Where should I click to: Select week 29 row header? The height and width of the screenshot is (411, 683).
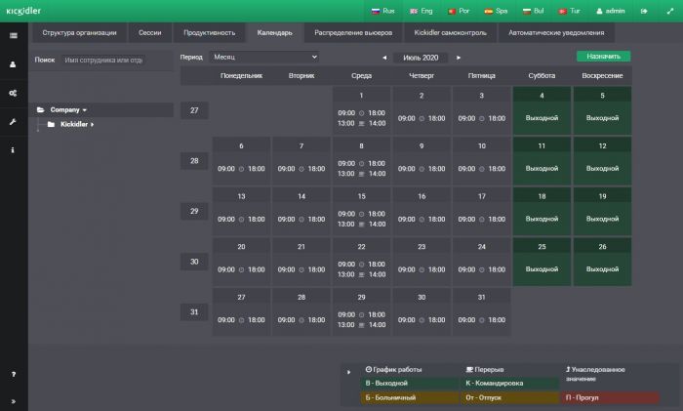tap(194, 212)
